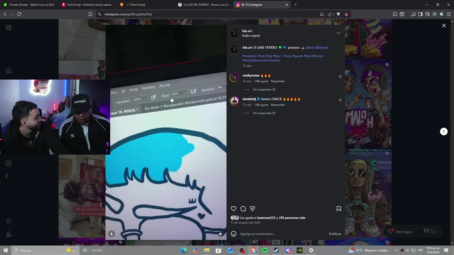Reply to darkbitdj's comment
This screenshot has width=454, height=255.
[278, 105]
